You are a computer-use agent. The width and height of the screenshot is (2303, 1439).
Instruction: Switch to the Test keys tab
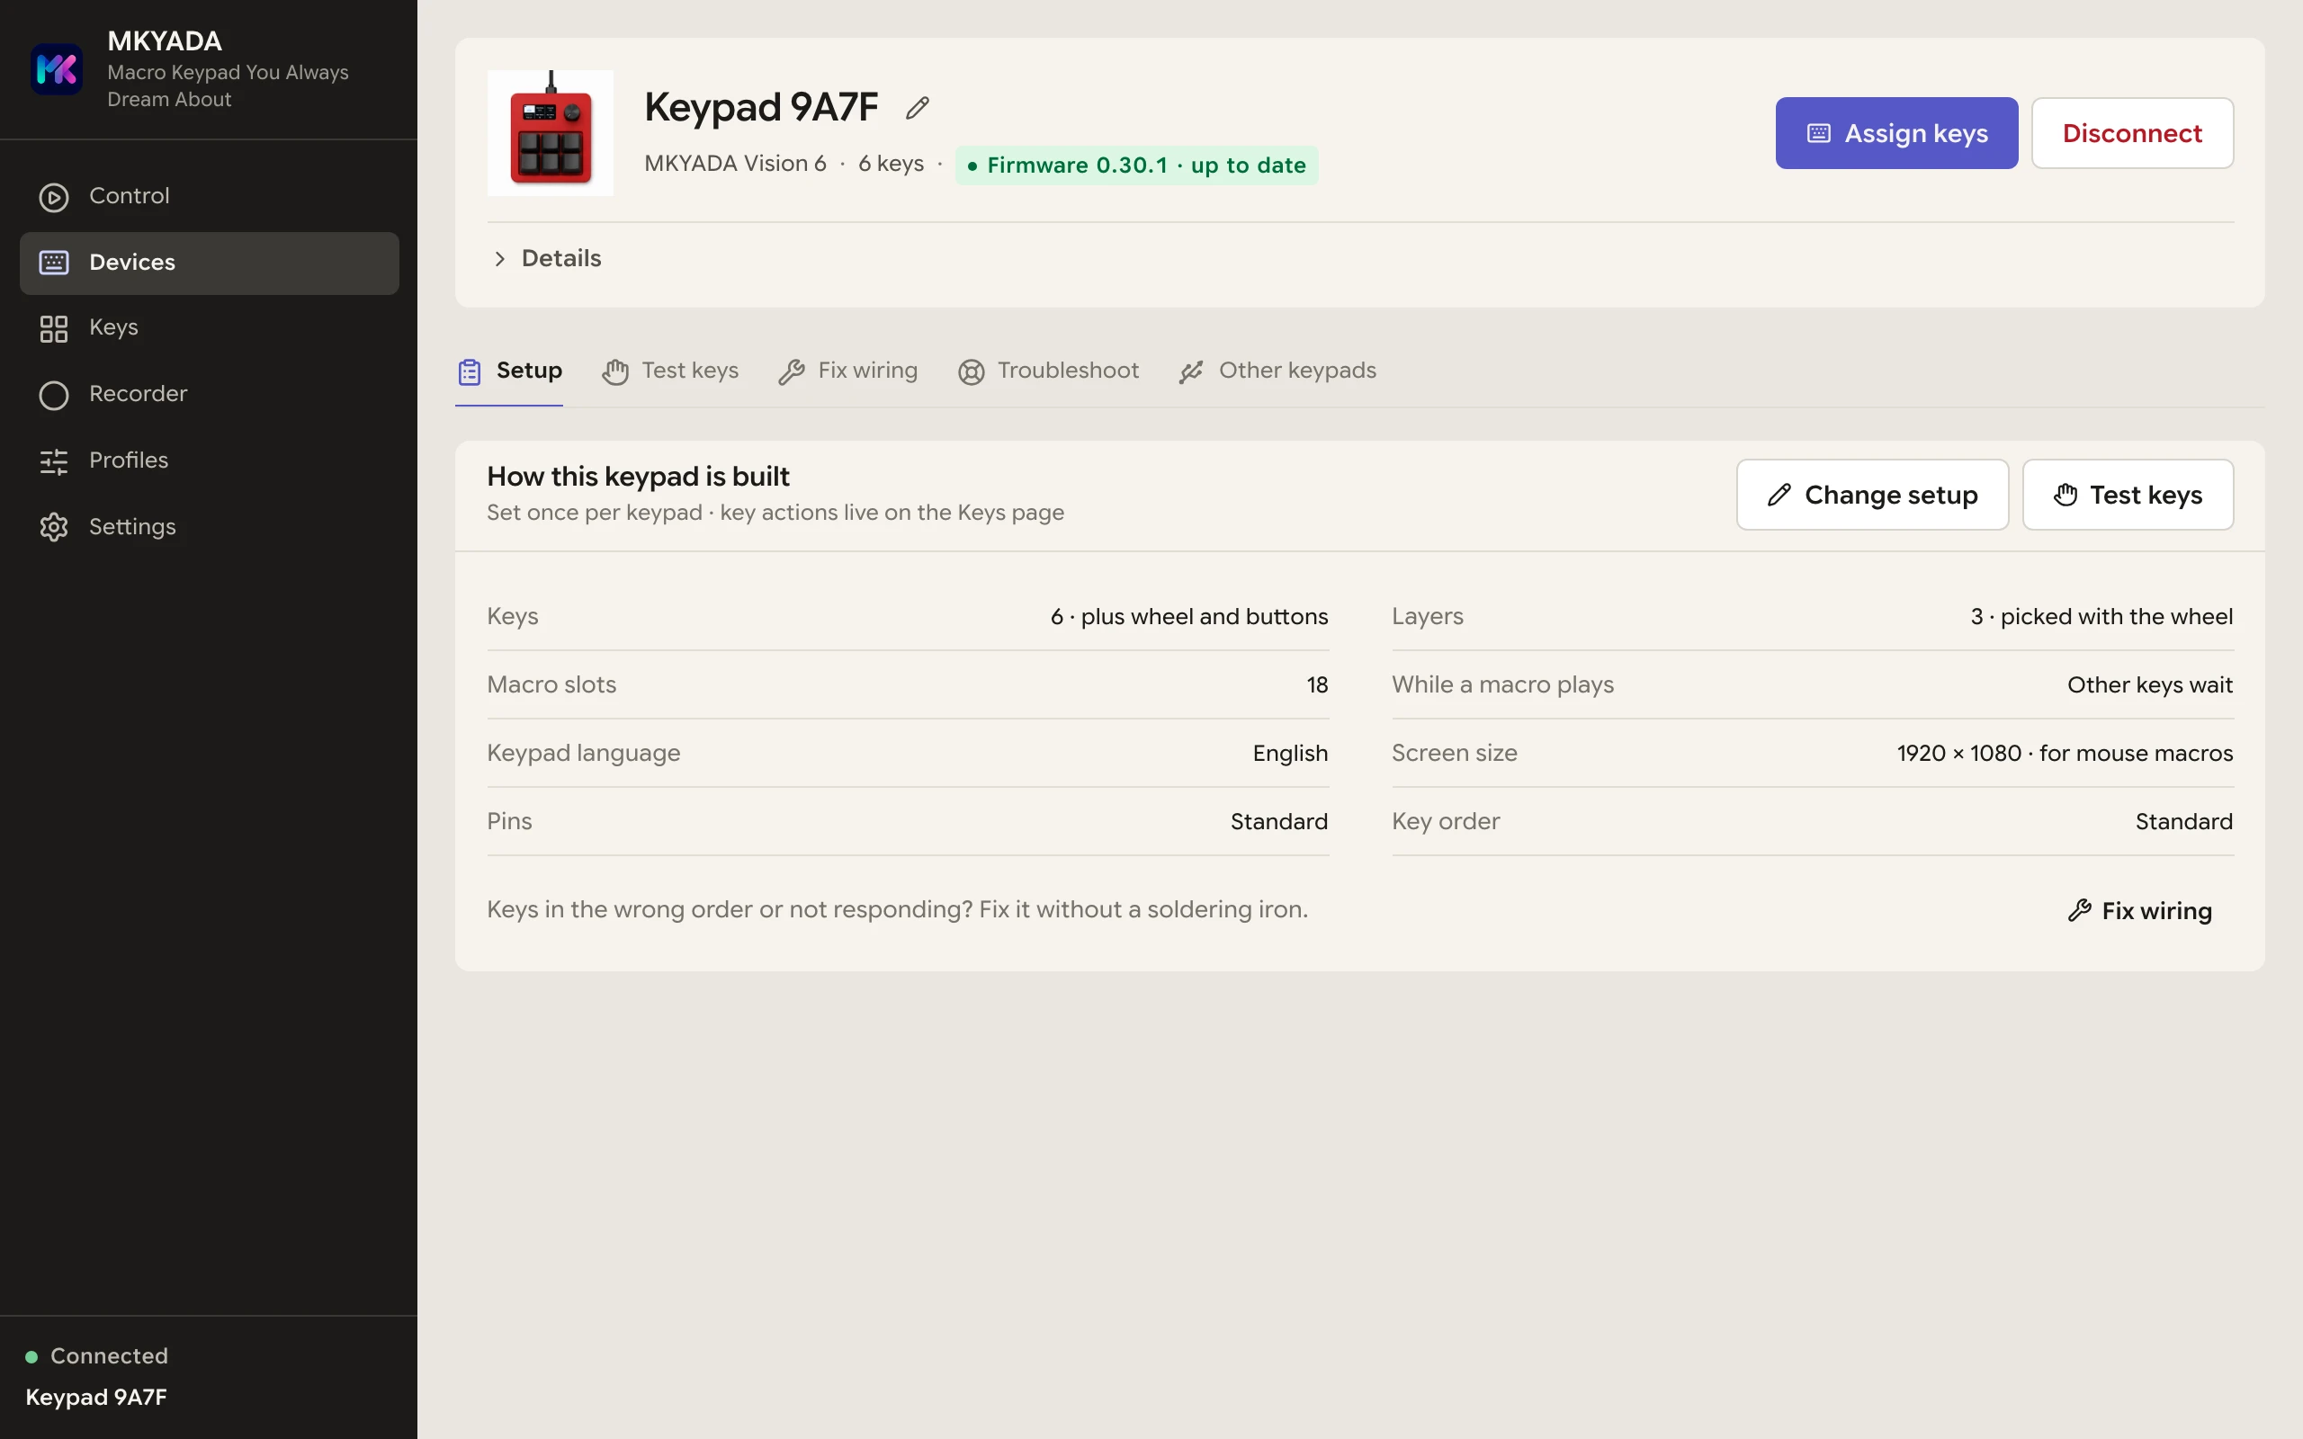670,371
